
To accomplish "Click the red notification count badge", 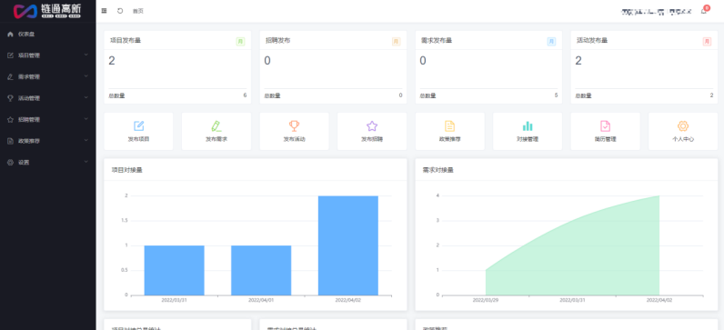I will [707, 8].
